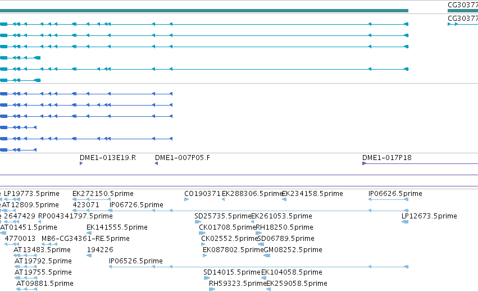Screen dimensions: 478x292
Task: Click the purple arrow under DME1-007P05.F
Action: coord(156,163)
